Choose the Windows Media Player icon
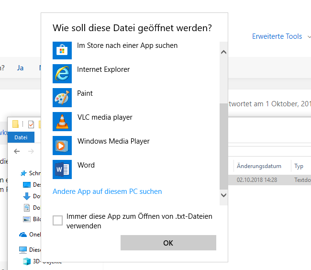311x270 pixels. [62, 146]
